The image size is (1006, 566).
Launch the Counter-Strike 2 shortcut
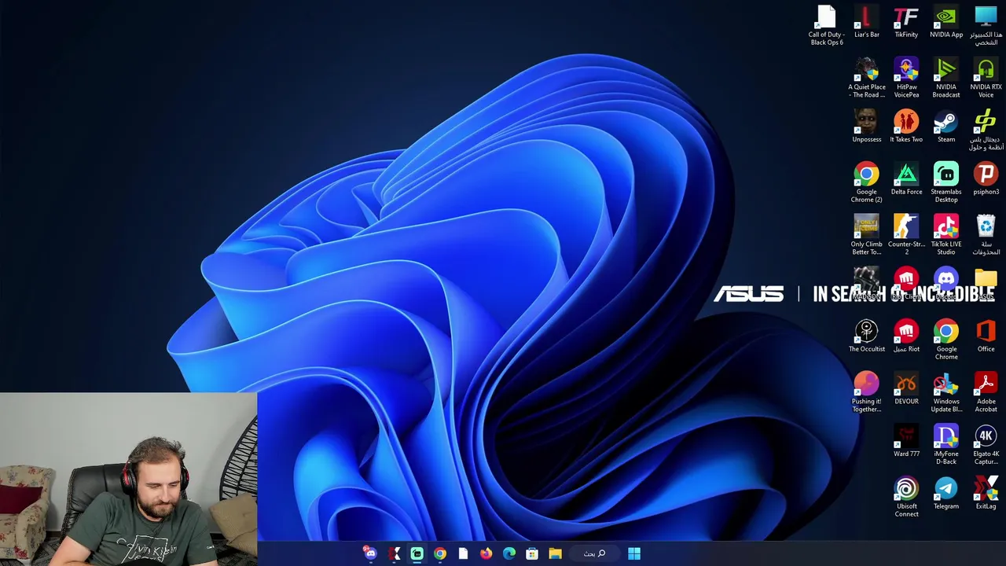(906, 234)
